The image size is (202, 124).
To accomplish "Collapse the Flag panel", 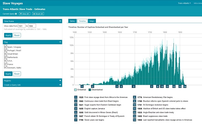I will coord(60,42).
